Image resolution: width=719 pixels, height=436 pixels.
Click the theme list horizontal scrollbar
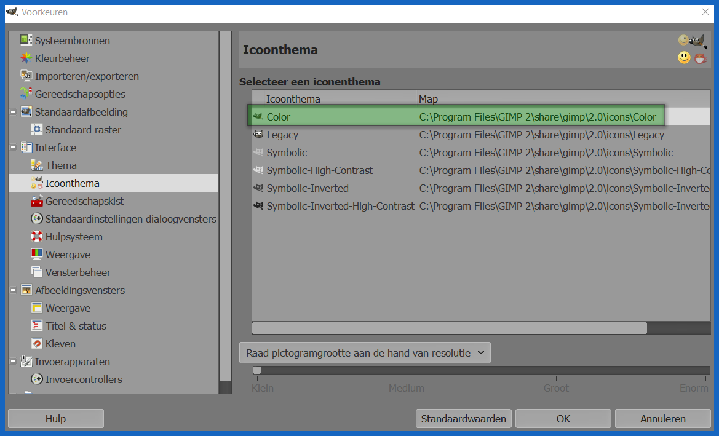450,328
